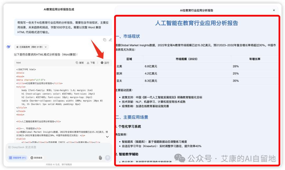The height and width of the screenshot is (170, 285).
Task: Click the '政策支持' bullet line
Action: (x=162, y=97)
